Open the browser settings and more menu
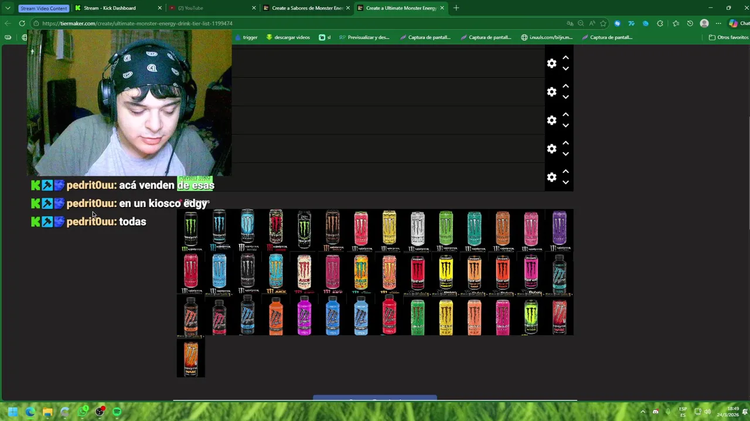The image size is (750, 421). pos(718,23)
